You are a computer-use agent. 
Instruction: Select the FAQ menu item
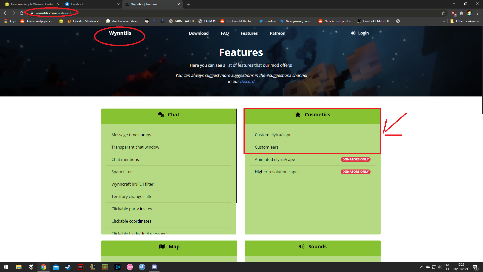click(x=225, y=33)
